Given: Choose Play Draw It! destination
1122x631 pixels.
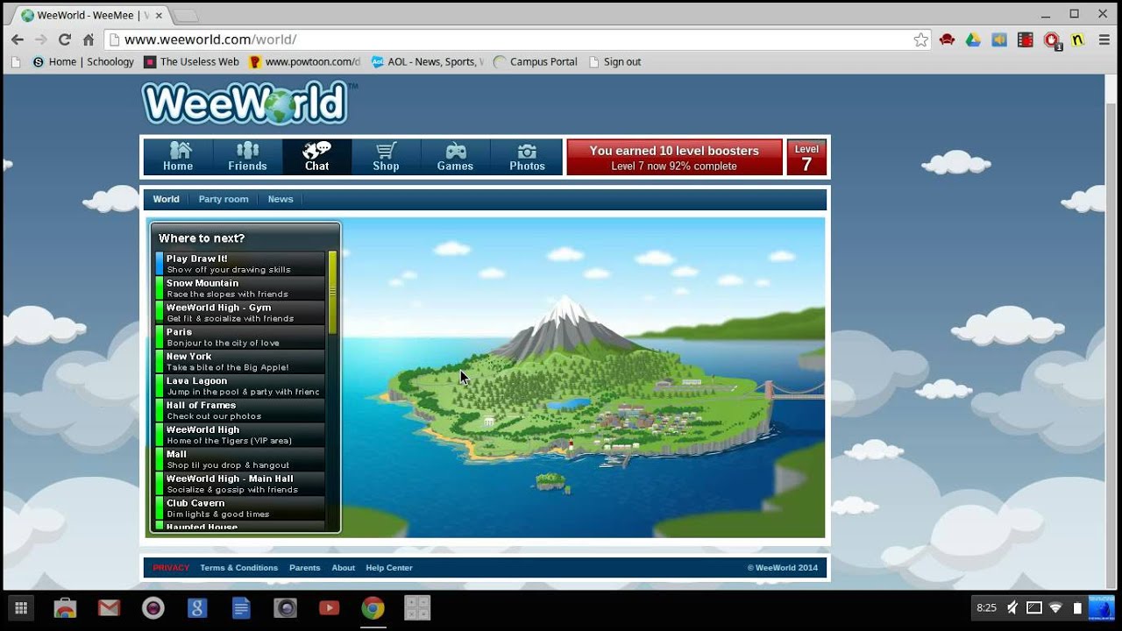Looking at the screenshot, I should [x=240, y=264].
